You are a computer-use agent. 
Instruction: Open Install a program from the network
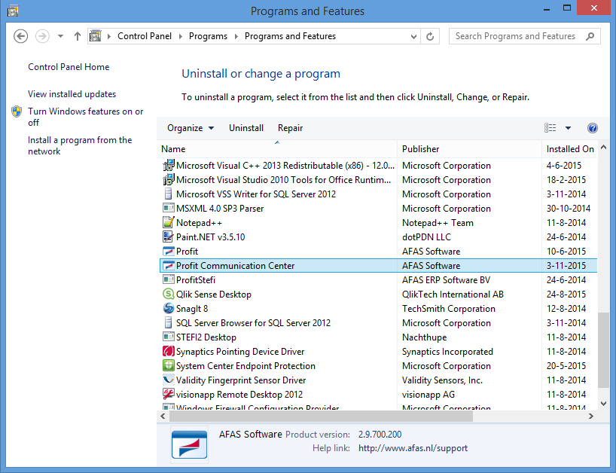80,145
